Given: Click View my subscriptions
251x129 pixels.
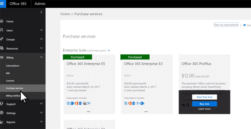Looking at the screenshot, I should (226, 25).
